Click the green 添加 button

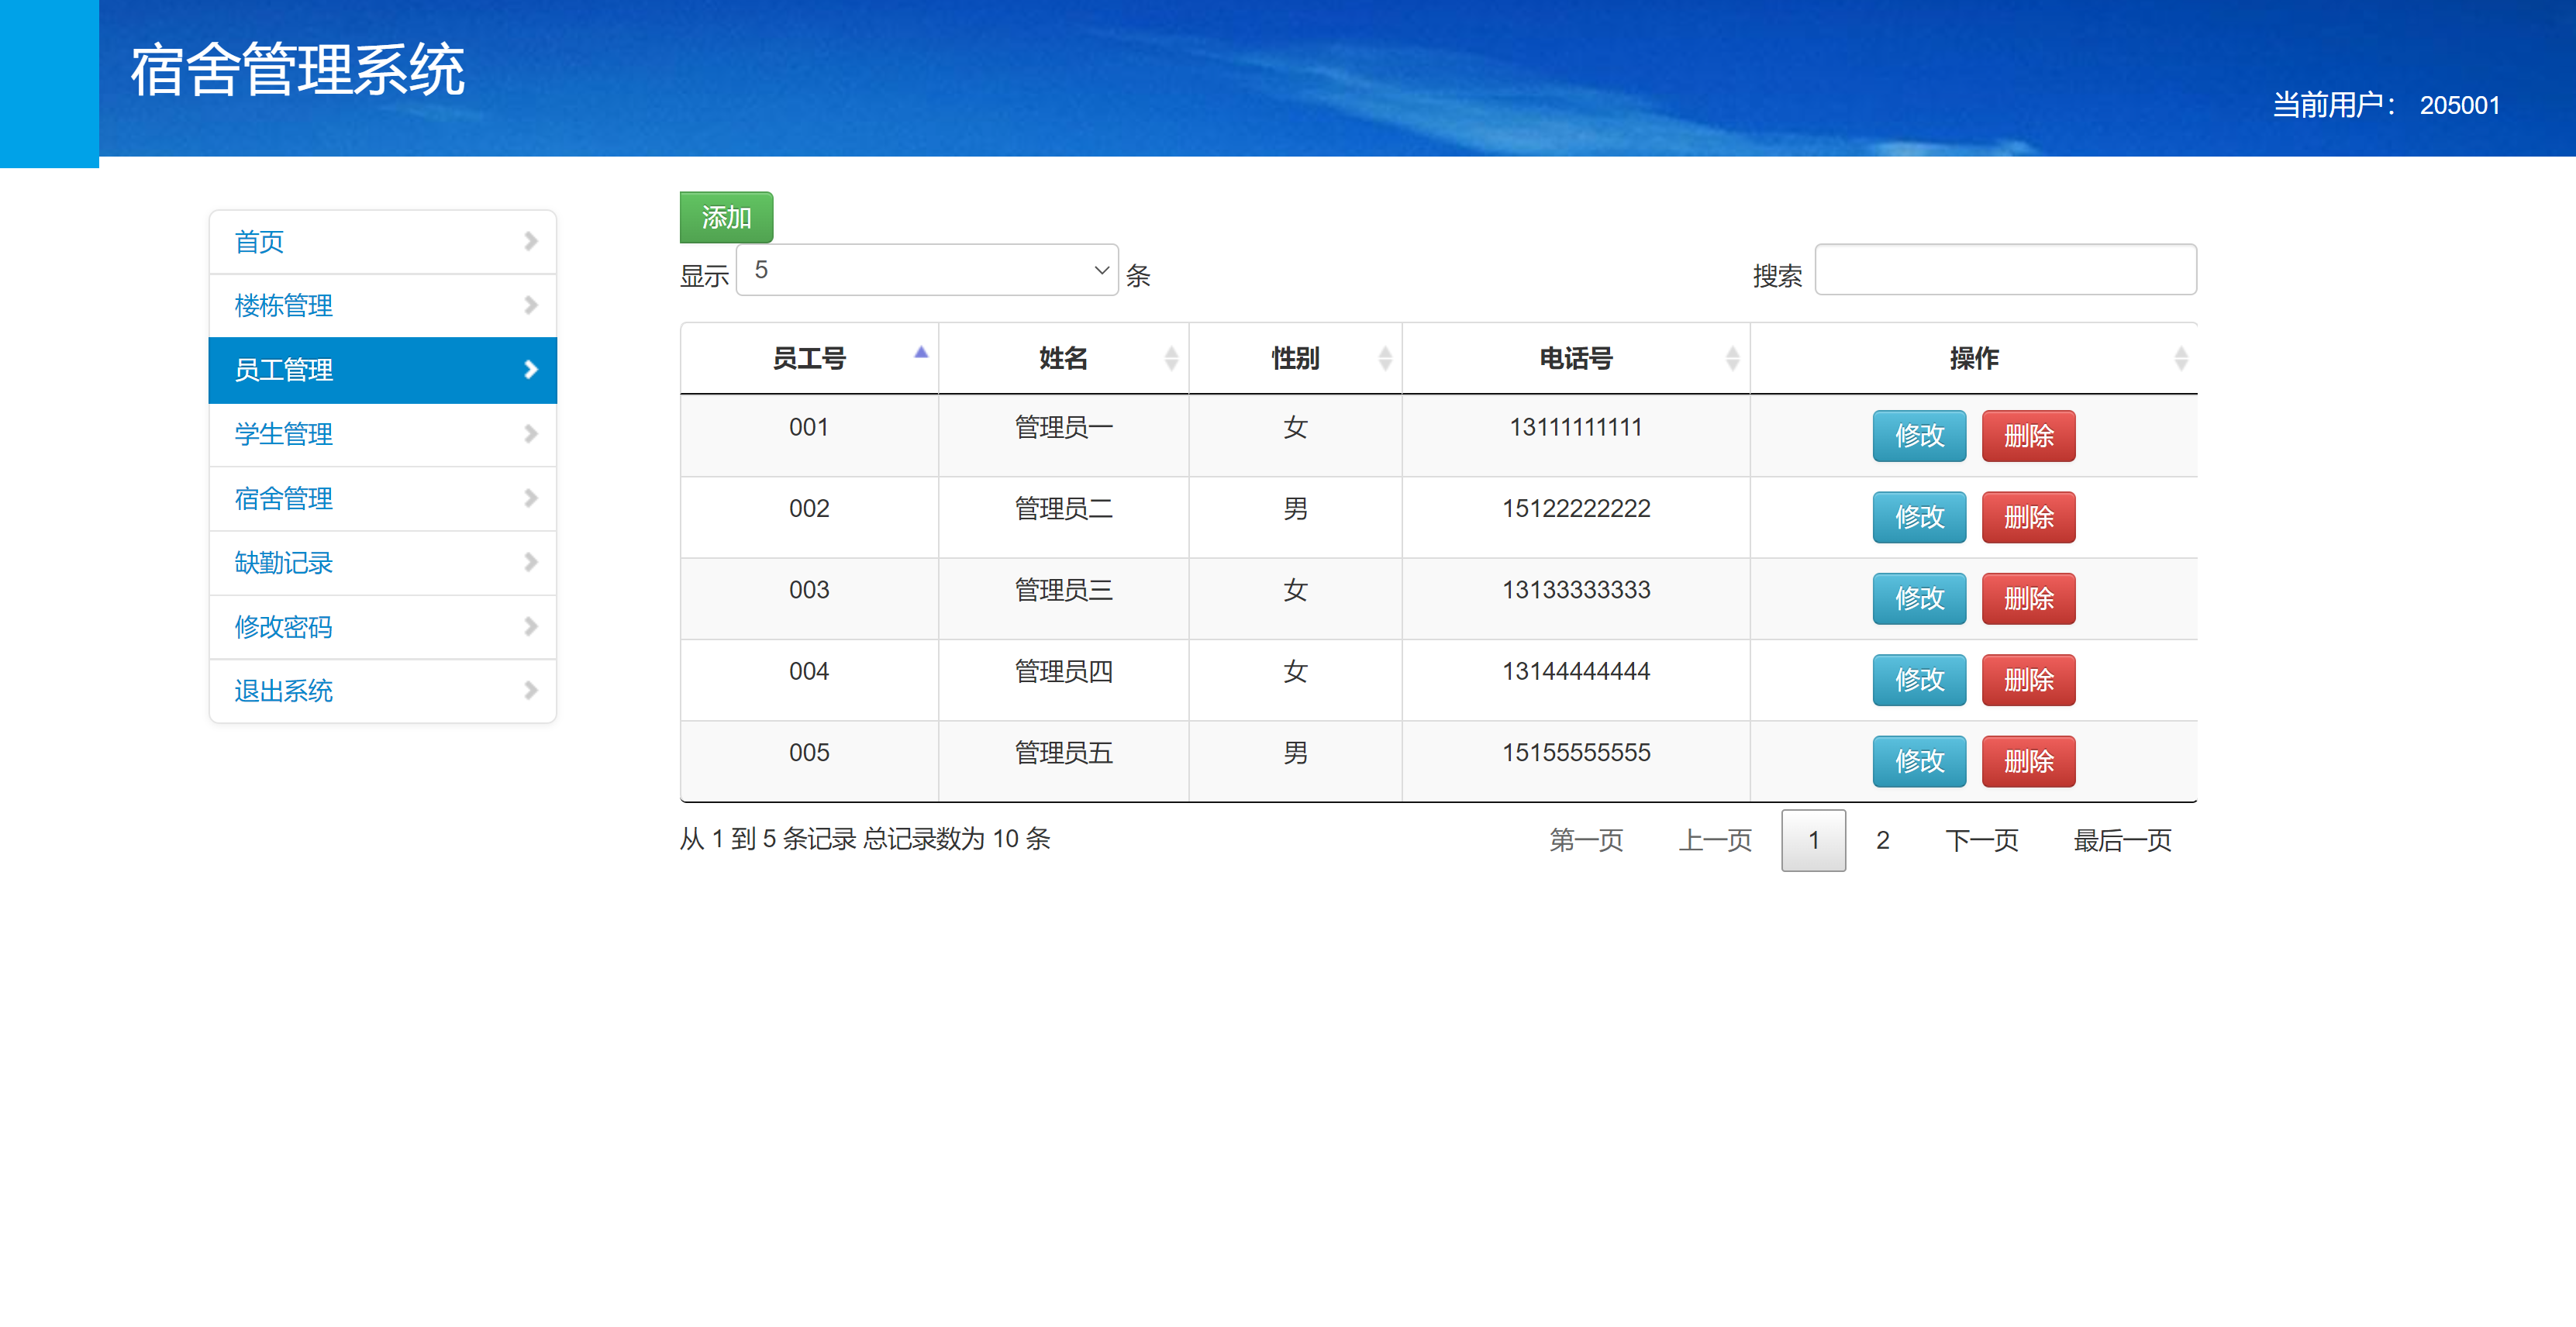[x=726, y=216]
